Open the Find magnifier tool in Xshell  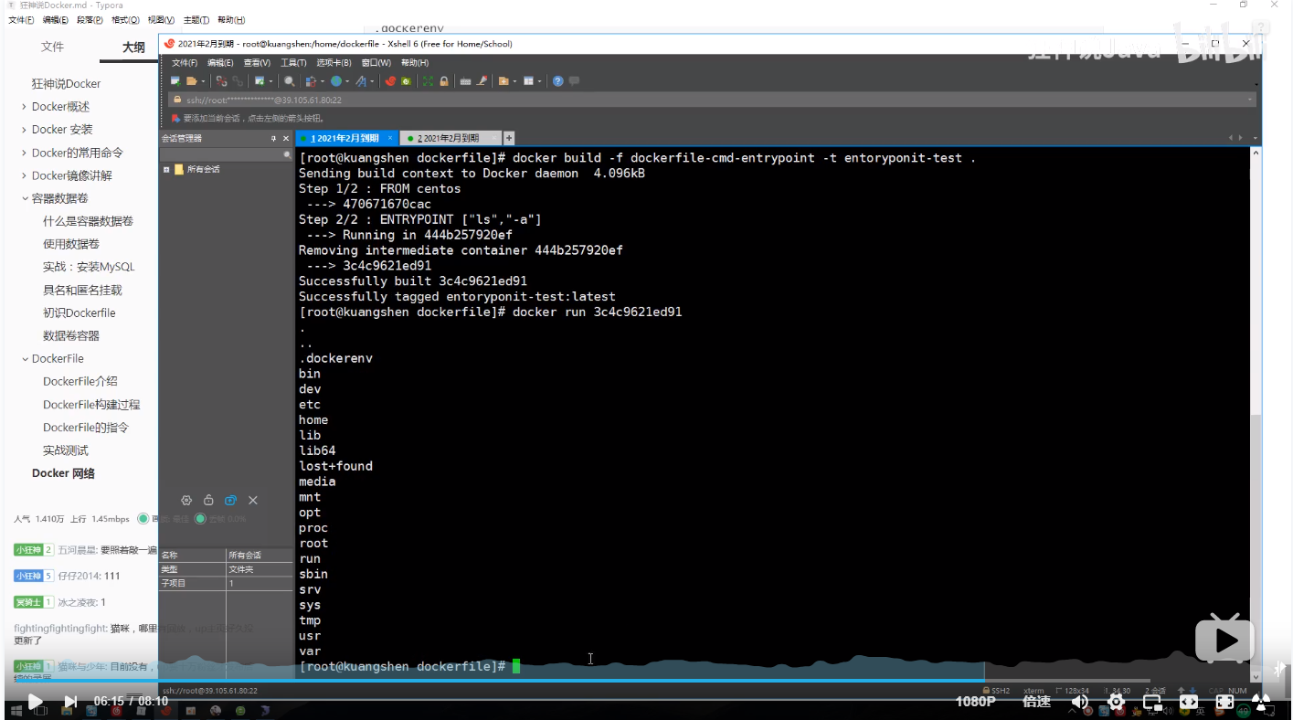(x=289, y=81)
